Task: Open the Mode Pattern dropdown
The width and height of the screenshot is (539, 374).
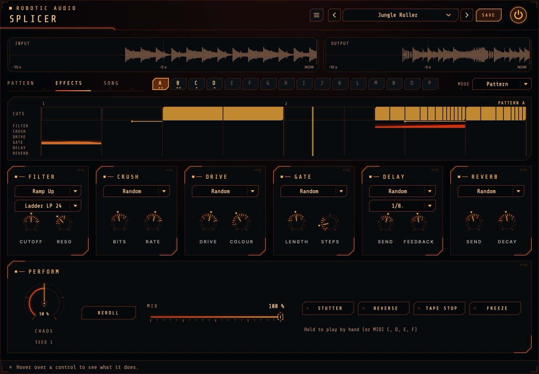Action: point(502,84)
